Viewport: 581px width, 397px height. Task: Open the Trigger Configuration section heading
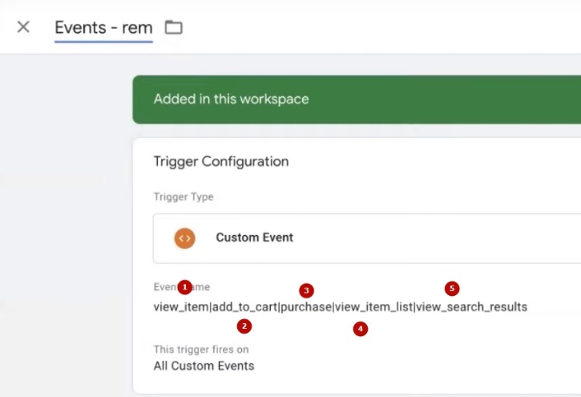[220, 161]
